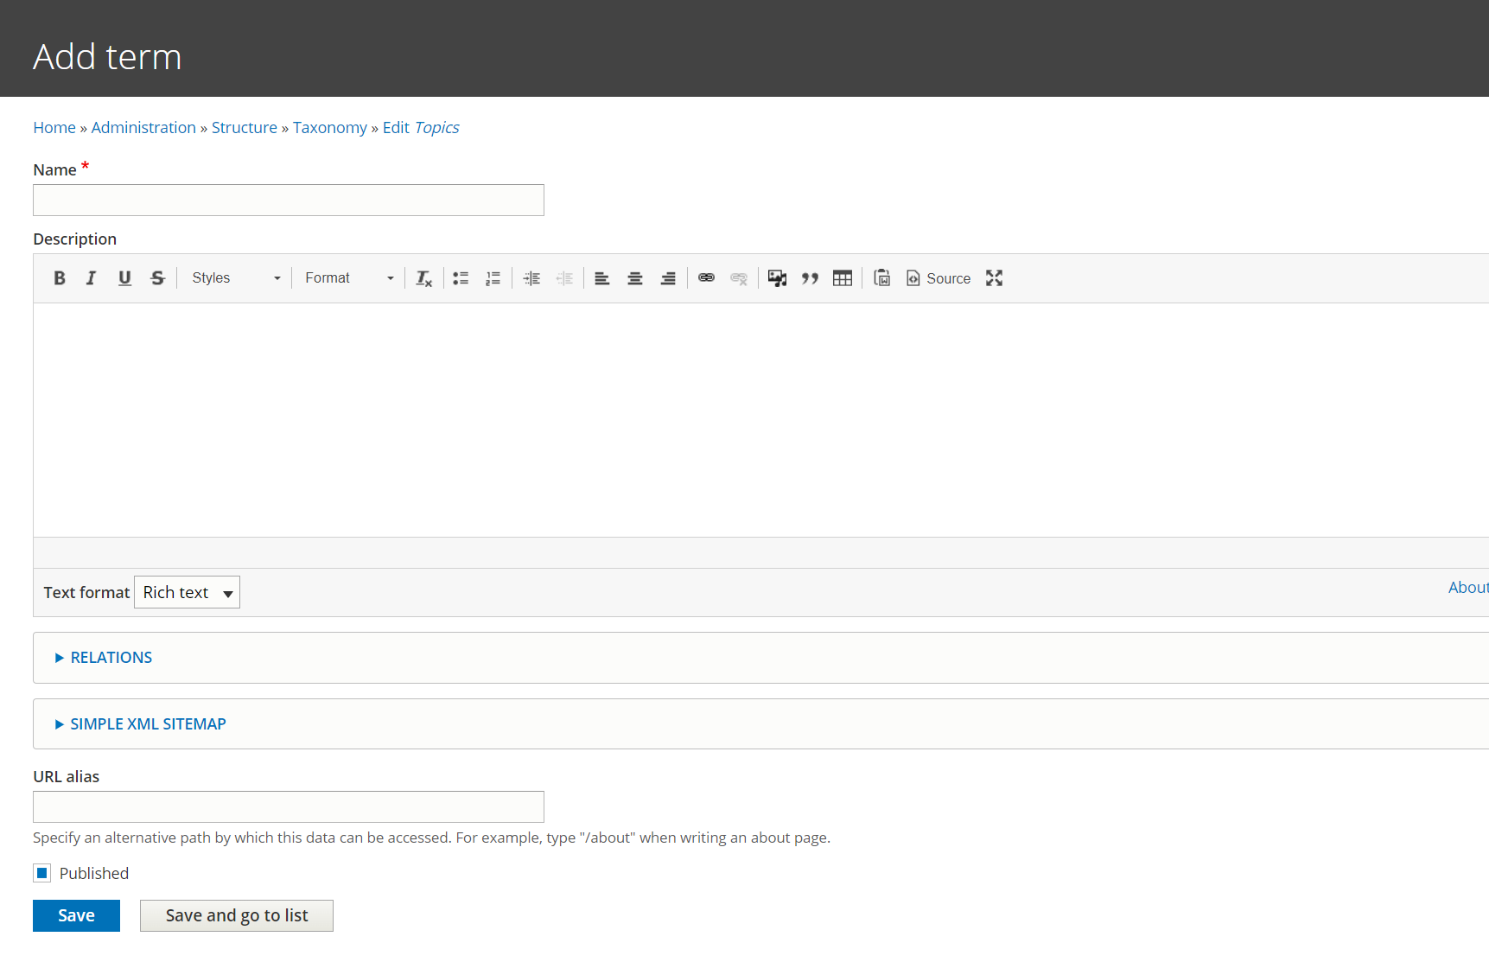Uncheck the Published checkbox
Screen dimensions: 1489x962
(x=42, y=873)
